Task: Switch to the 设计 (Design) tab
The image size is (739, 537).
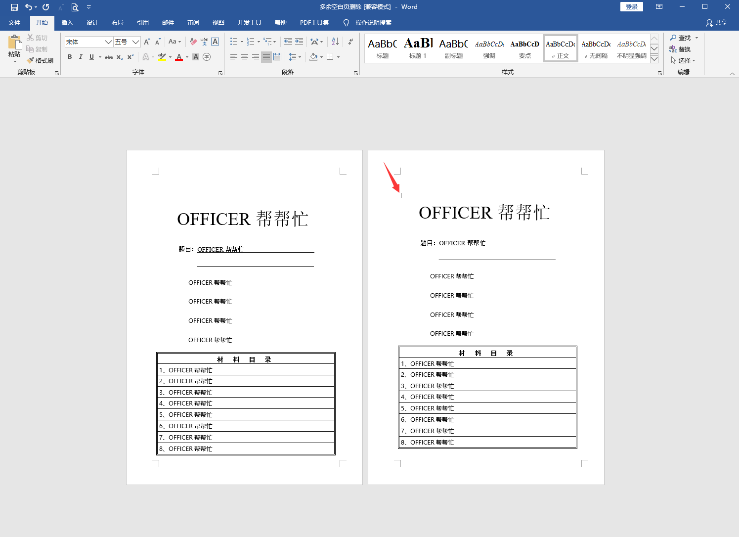Action: click(x=92, y=23)
